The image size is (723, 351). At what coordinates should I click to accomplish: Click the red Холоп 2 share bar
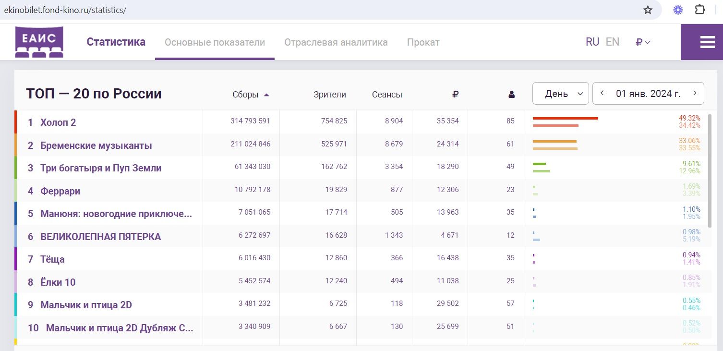(565, 118)
